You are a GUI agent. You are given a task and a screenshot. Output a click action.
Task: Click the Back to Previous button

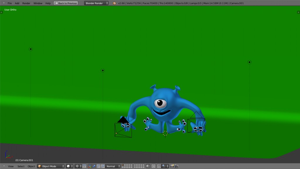tap(66, 3)
